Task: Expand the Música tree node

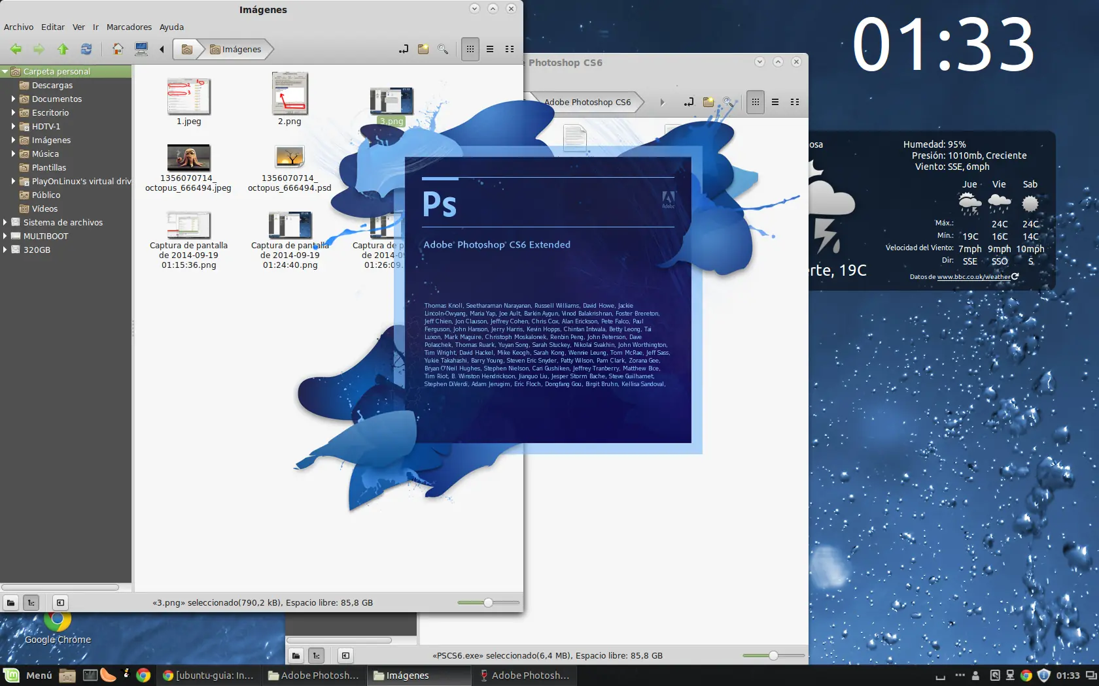Action: (13, 154)
